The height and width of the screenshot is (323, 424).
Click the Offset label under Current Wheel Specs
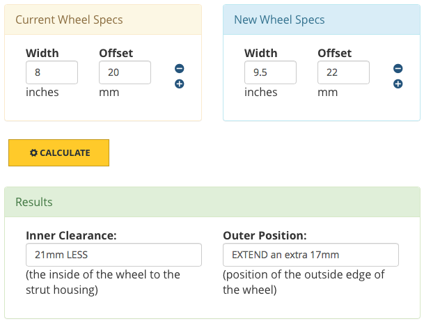click(116, 53)
